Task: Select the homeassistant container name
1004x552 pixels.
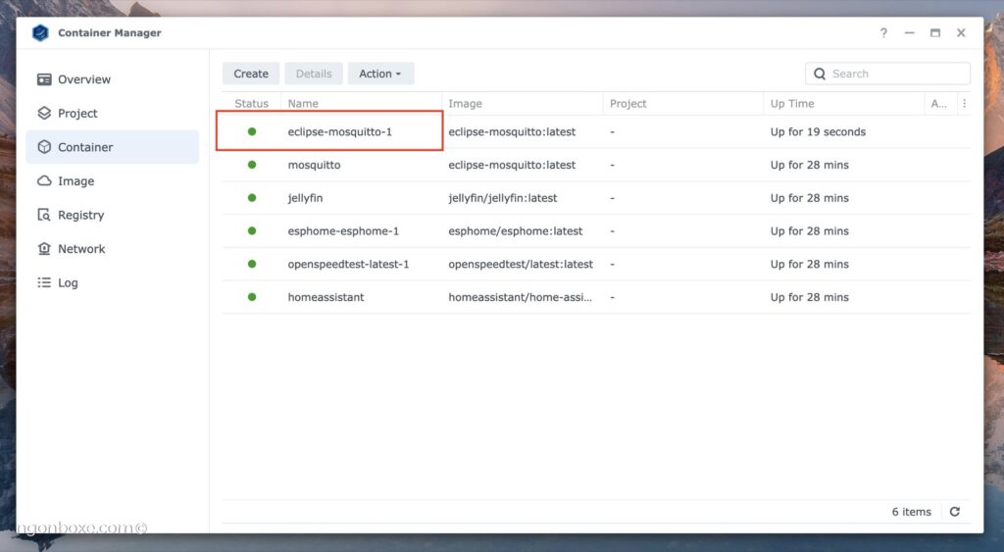Action: (326, 297)
